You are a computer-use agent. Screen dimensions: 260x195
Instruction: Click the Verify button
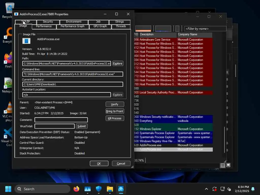click(115, 104)
